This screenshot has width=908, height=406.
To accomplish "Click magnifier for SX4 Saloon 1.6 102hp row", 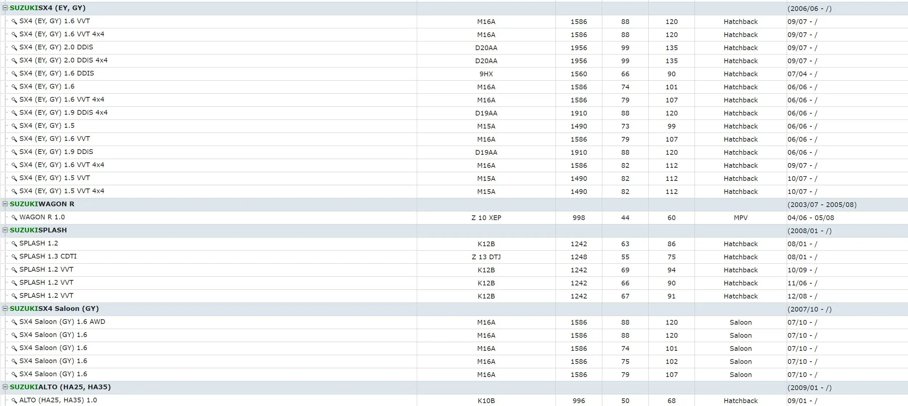I will tap(14, 361).
